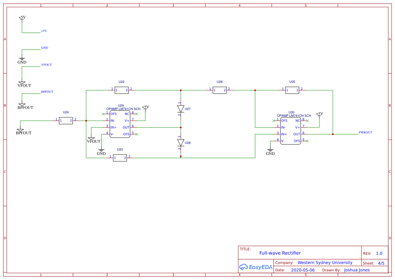Click the blue +5V net label

44,31
